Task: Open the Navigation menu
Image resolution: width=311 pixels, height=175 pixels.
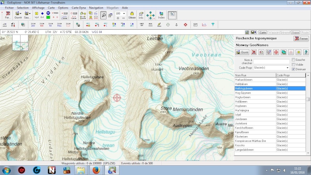Action: click(96, 8)
